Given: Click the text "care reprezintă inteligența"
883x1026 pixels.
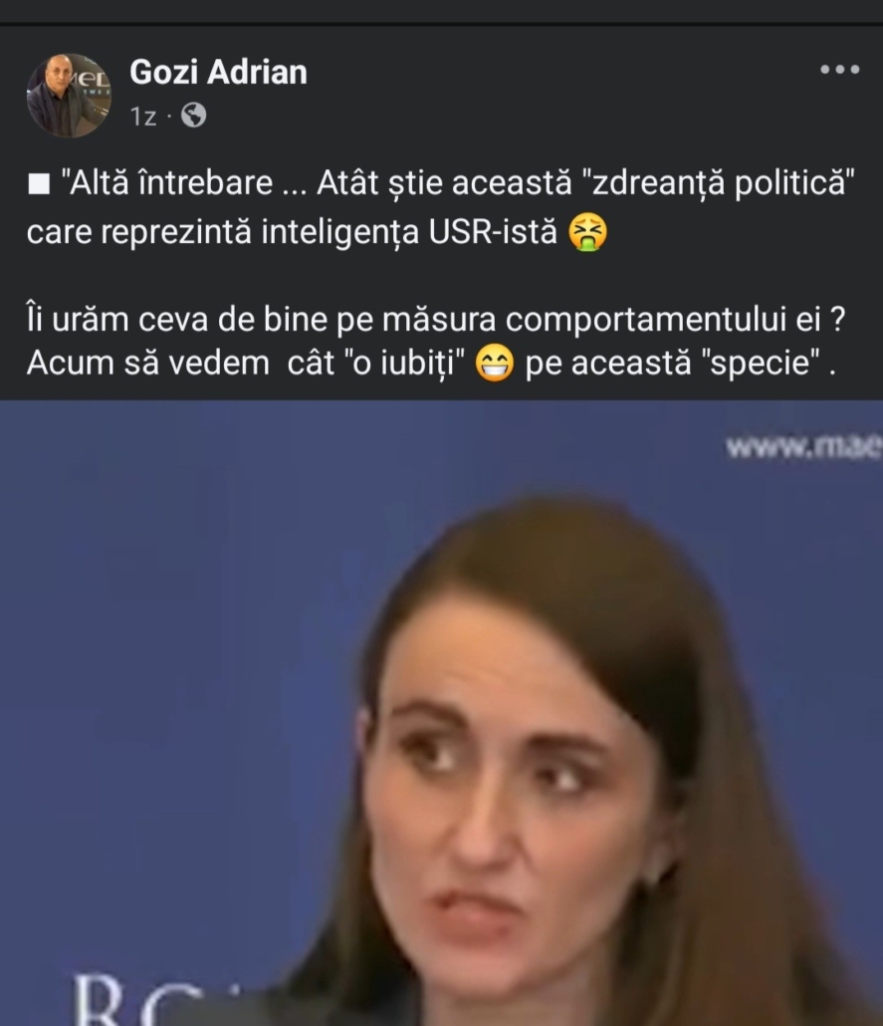Looking at the screenshot, I should (222, 233).
